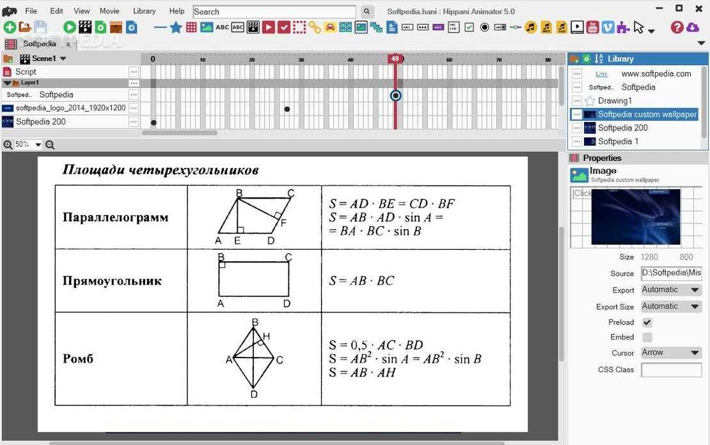710x445 pixels.
Task: Click the checkbox element toolbar icon
Action: click(469, 27)
